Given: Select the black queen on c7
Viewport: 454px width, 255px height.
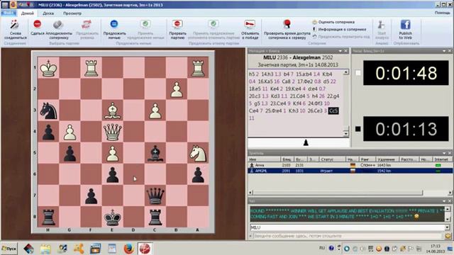Looking at the screenshot, I should tap(155, 196).
